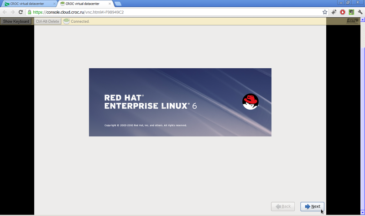This screenshot has width=365, height=216.
Task: Click the greyed Back button in the installer
Action: 283,206
